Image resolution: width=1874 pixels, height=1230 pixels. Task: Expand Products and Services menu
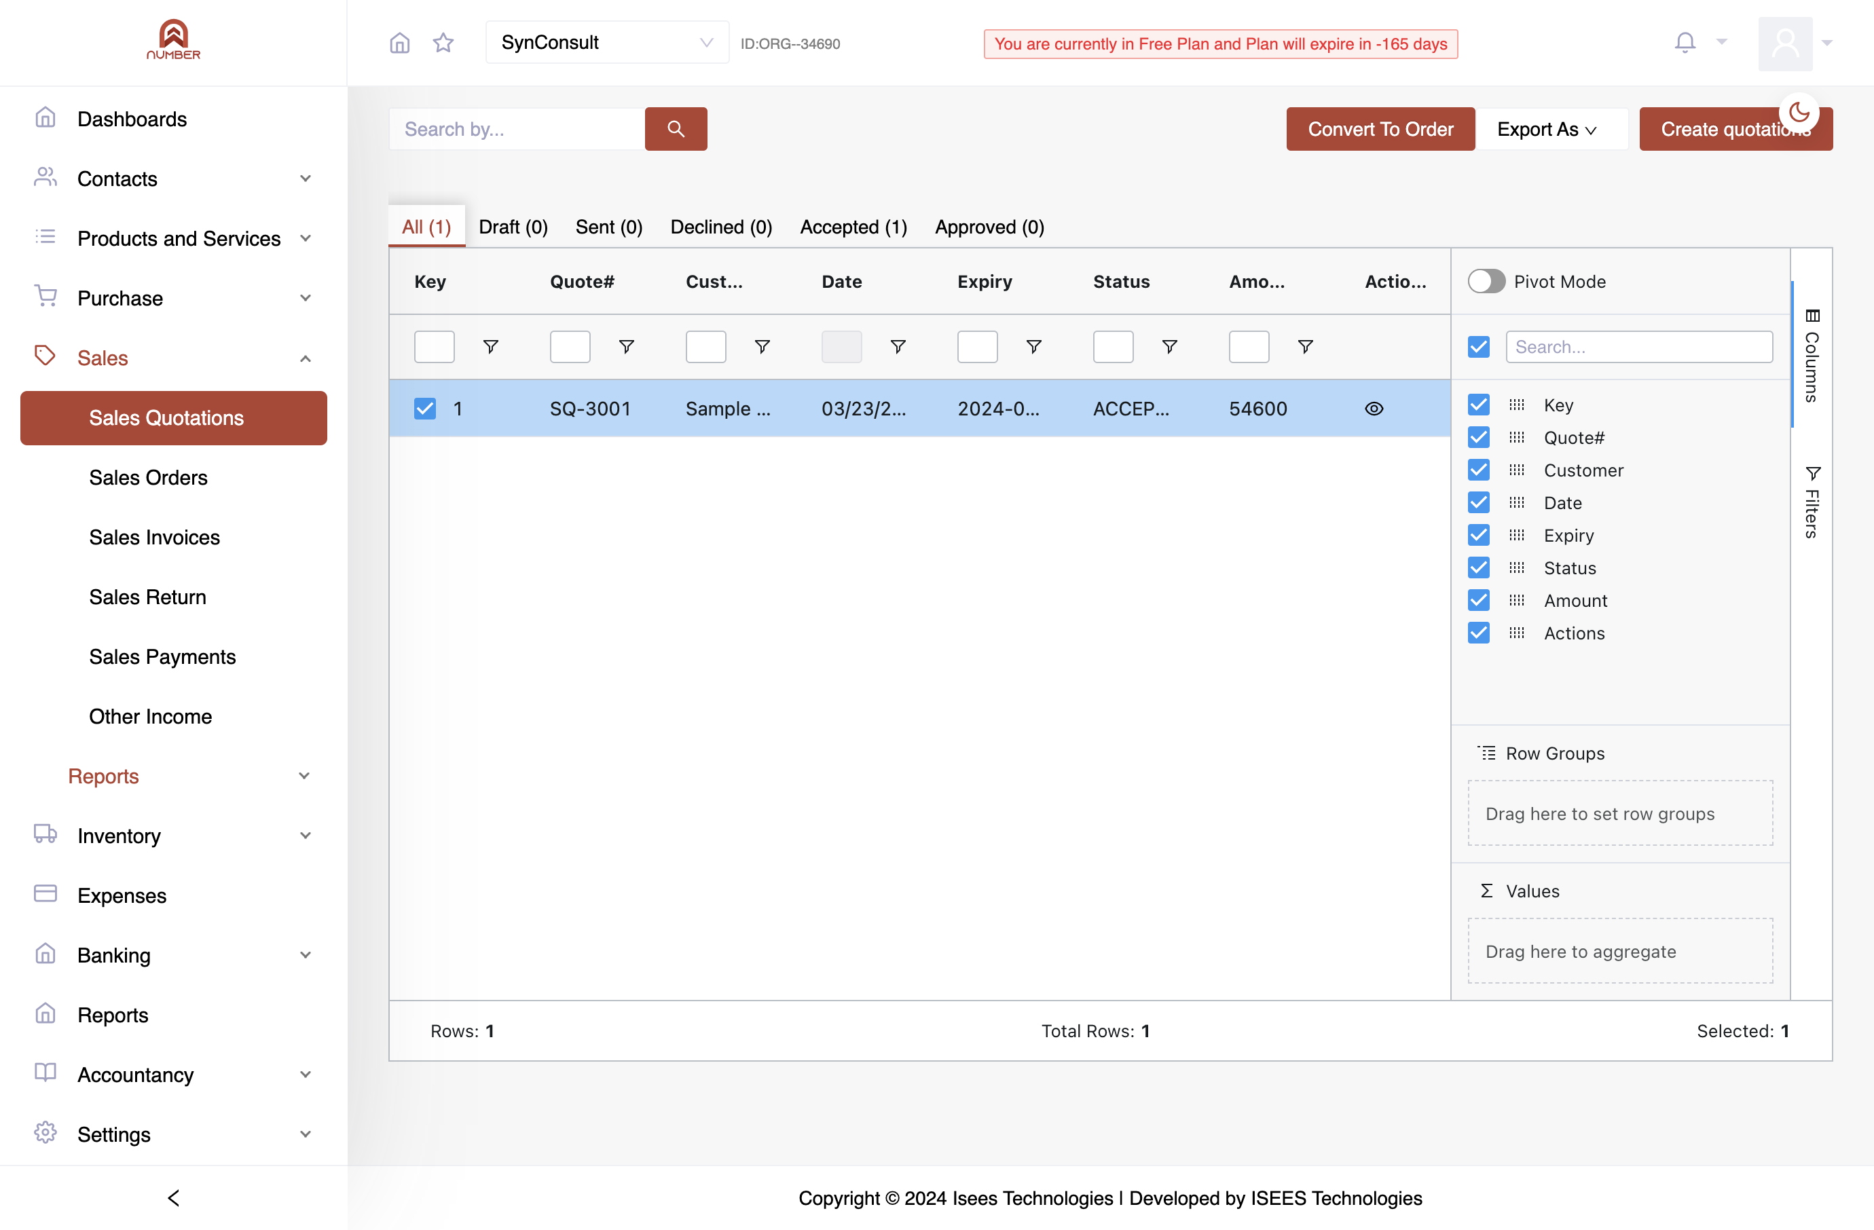tap(173, 238)
